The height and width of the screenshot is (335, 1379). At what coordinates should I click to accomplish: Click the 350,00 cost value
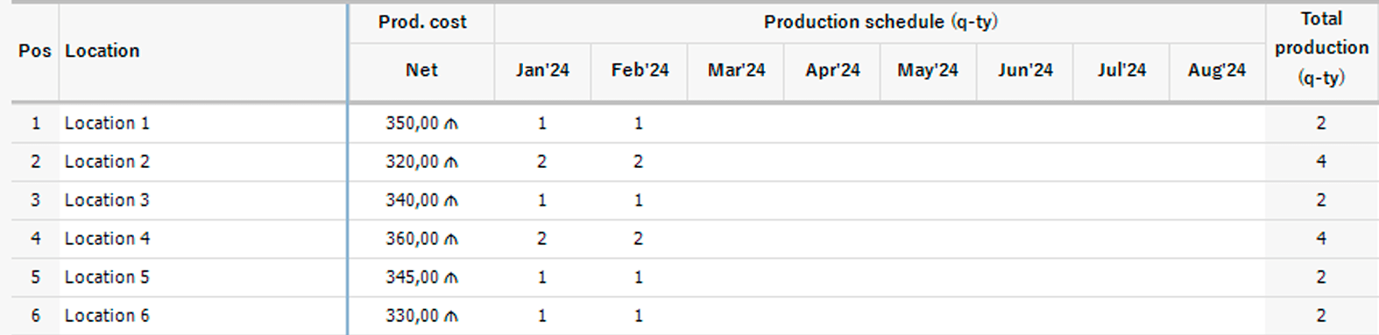tap(412, 123)
